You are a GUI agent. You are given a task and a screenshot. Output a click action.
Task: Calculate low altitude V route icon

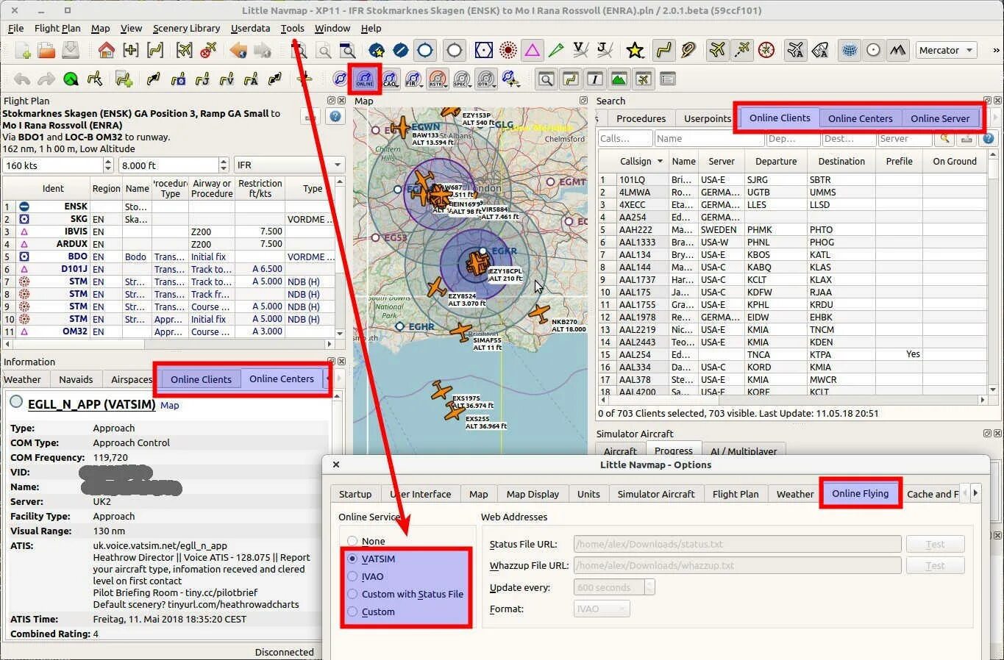(227, 79)
